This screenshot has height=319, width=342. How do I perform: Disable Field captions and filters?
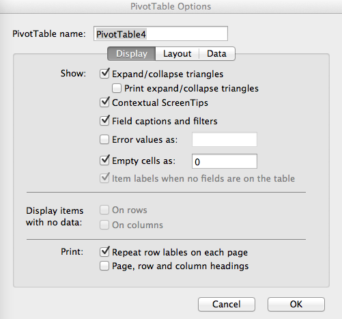pos(104,121)
